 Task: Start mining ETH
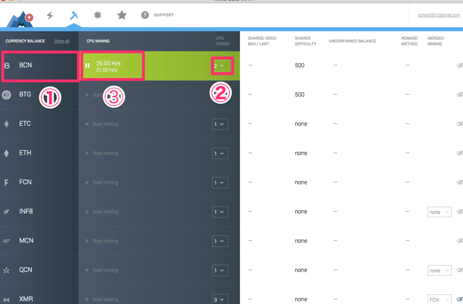pos(102,153)
